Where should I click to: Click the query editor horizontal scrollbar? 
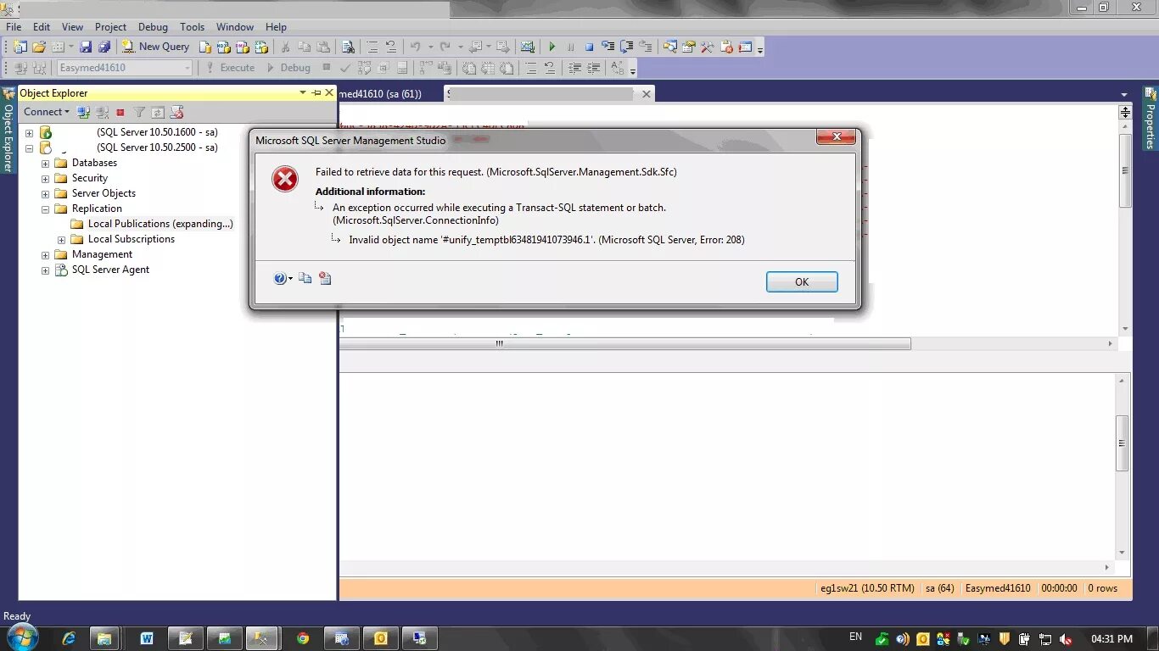[625, 343]
